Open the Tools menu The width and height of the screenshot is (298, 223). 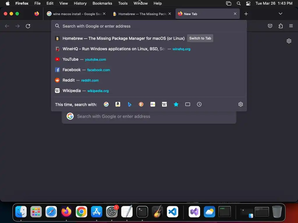click(x=123, y=3)
